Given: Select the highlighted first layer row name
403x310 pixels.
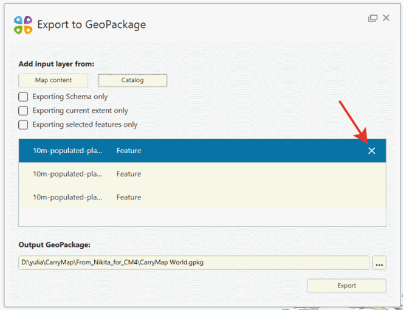Looking at the screenshot, I should tap(67, 151).
